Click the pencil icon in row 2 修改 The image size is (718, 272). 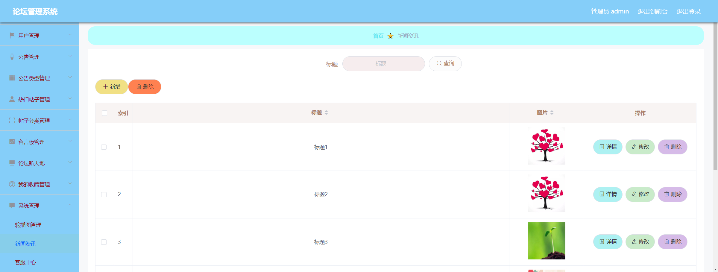tap(634, 194)
